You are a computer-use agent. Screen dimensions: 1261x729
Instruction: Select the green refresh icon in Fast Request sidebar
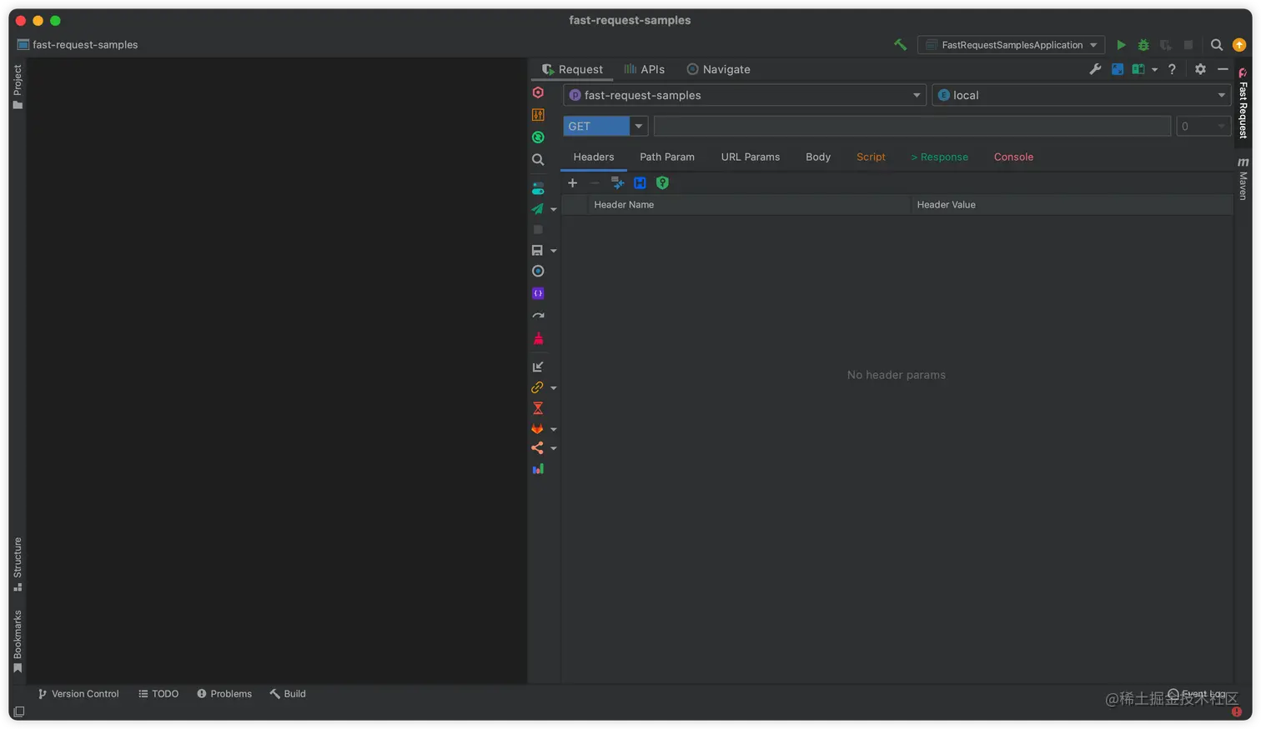tap(538, 137)
